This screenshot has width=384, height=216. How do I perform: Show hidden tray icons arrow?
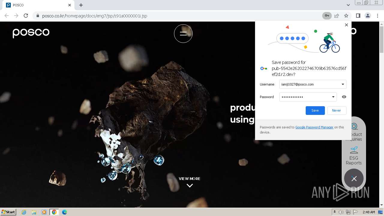coord(334,212)
